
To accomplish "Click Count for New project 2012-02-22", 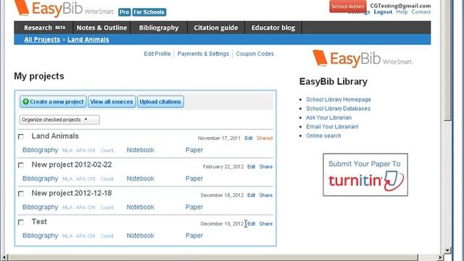I will (x=107, y=179).
